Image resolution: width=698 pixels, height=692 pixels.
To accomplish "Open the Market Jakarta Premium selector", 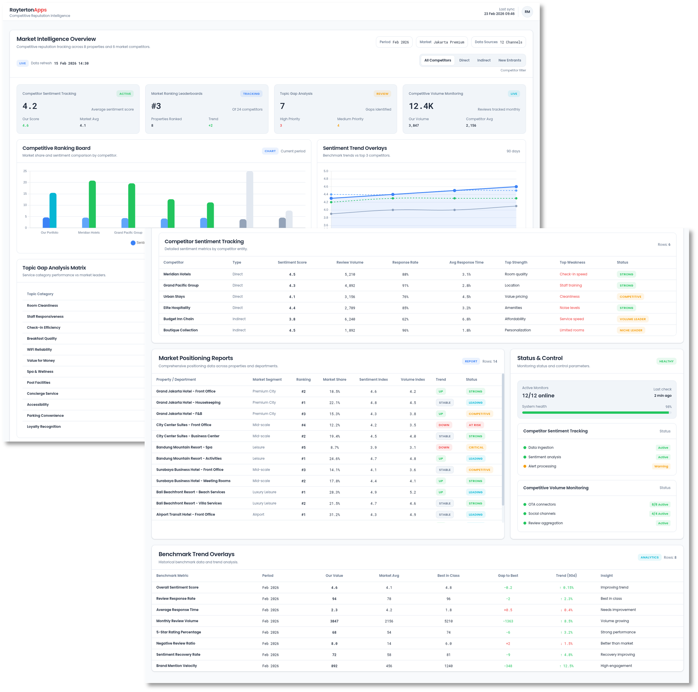I will (x=442, y=42).
